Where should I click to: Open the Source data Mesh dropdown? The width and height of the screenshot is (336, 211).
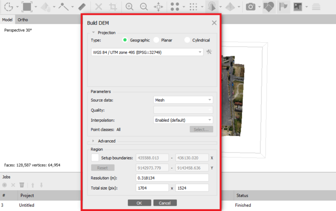[183, 100]
